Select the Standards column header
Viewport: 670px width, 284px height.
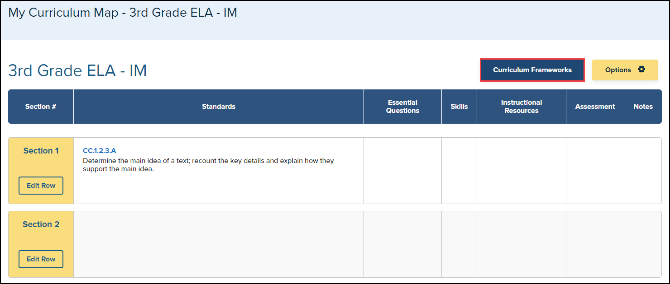click(x=219, y=107)
